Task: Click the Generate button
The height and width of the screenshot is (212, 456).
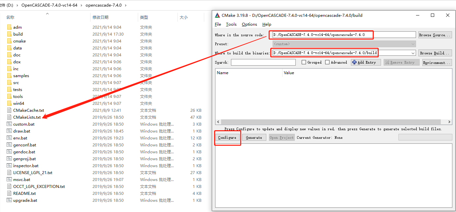Action: click(254, 137)
